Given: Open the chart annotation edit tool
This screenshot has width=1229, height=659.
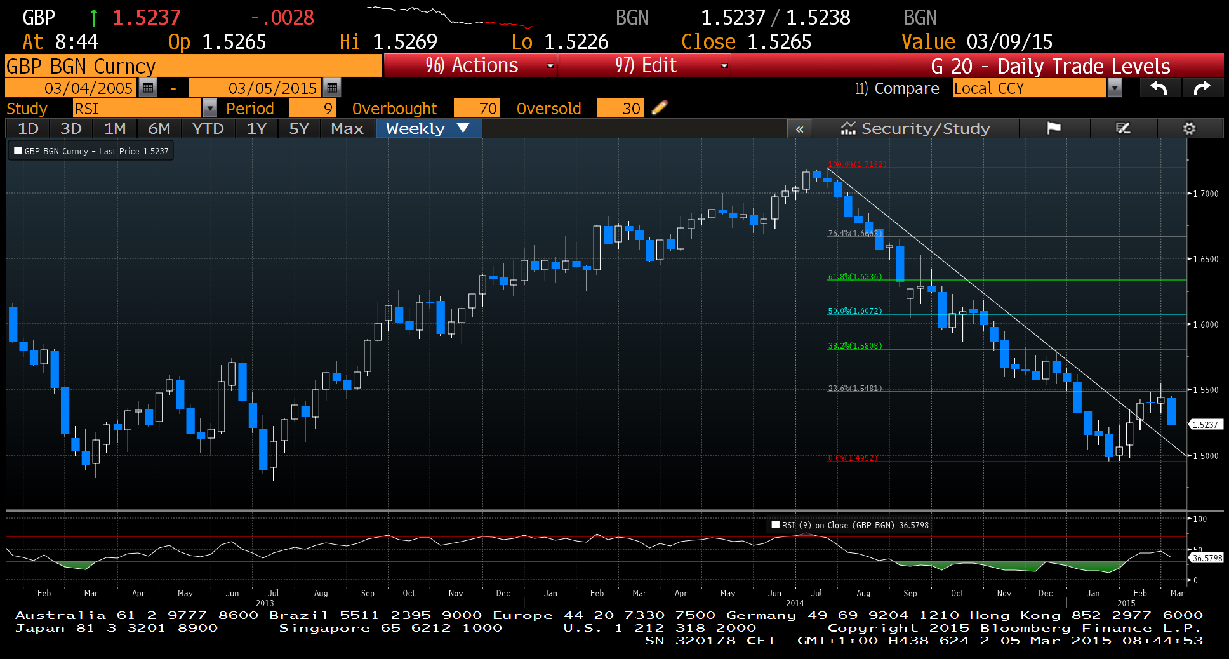Looking at the screenshot, I should (1123, 128).
